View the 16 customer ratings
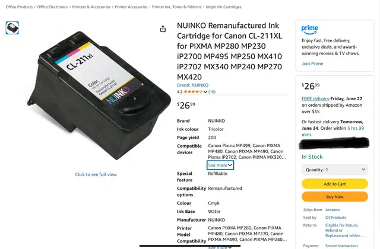Image resolution: width=380 pixels, height=249 pixels. point(212,92)
